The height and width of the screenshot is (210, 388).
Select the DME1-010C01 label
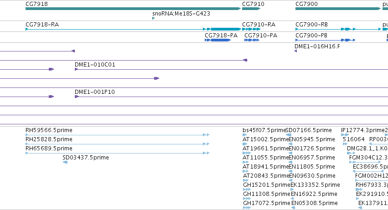[x=95, y=65]
